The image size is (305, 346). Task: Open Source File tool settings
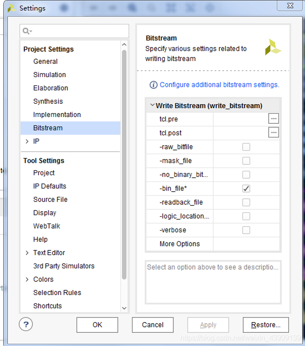click(50, 200)
